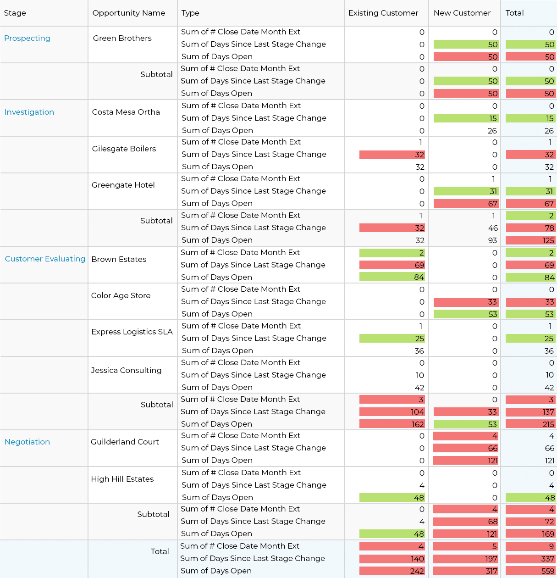Viewport: 557px width, 578px height.
Task: Select the Negotiation stage link
Action: click(28, 442)
